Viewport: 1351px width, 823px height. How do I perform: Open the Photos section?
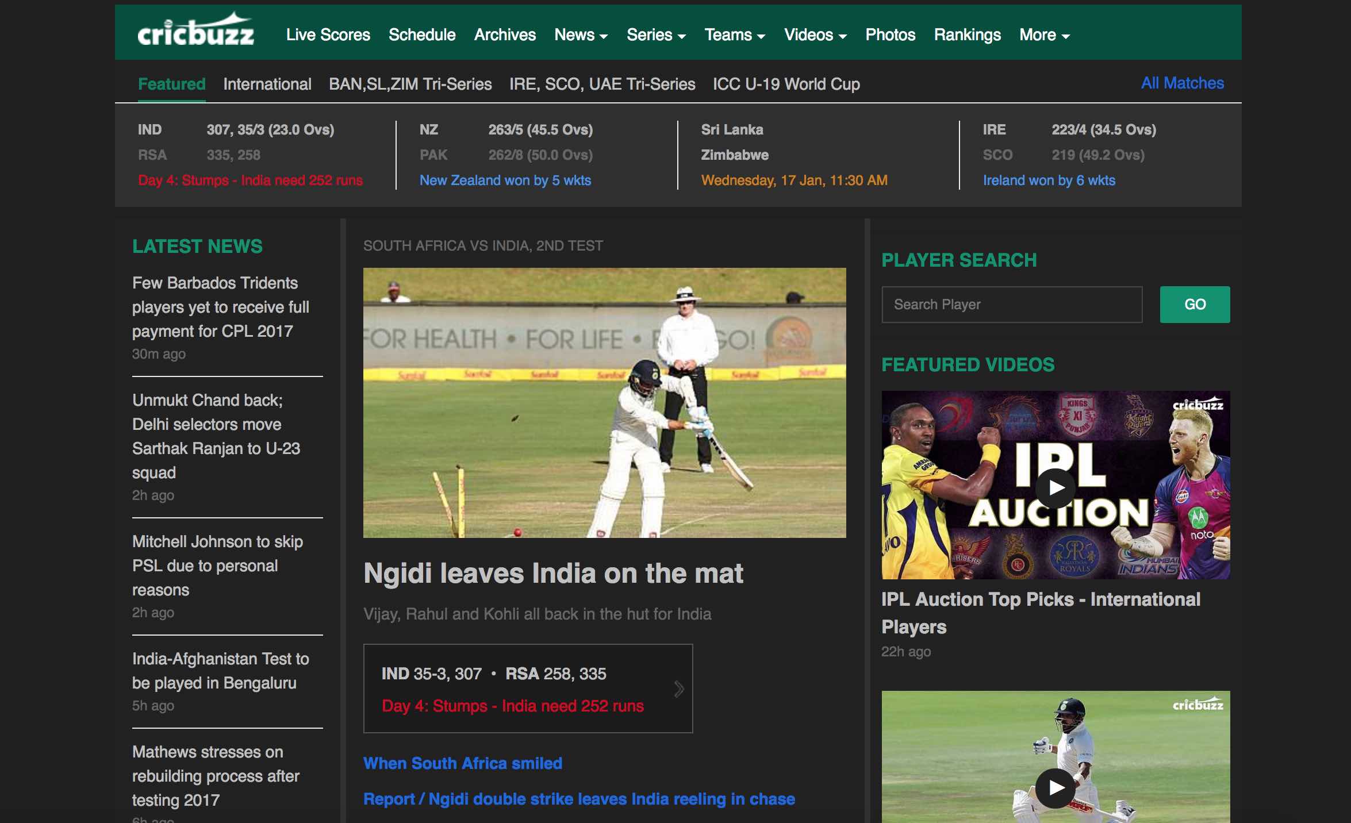[x=891, y=34]
